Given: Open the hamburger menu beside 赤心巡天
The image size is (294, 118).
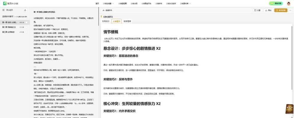Looking at the screenshot, I should pyautogui.click(x=3, y=10).
